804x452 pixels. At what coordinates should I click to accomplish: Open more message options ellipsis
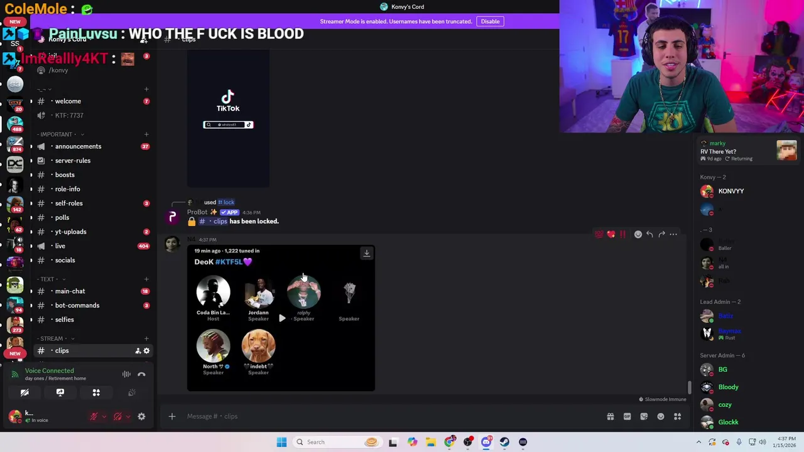click(x=673, y=234)
